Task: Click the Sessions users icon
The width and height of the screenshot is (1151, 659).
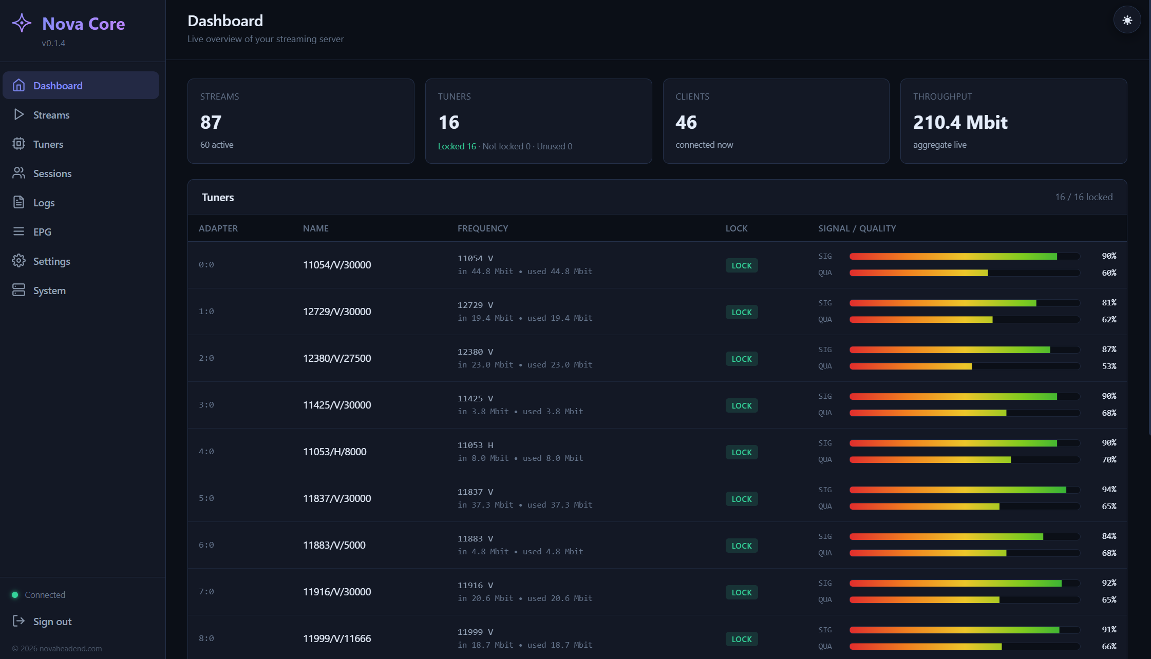Action: [18, 173]
